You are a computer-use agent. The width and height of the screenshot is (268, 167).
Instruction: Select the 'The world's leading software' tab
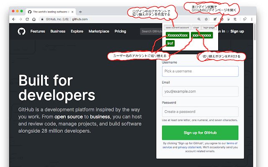[51, 12]
